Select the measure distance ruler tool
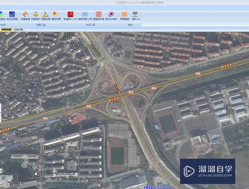This screenshot has width=249, height=189. [25, 14]
